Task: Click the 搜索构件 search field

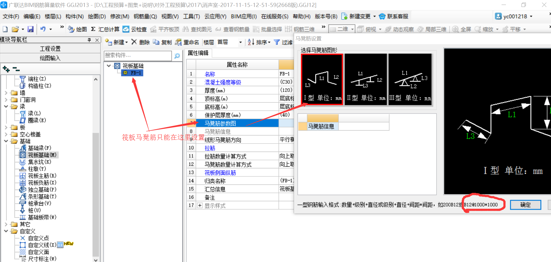Action: click(138, 56)
